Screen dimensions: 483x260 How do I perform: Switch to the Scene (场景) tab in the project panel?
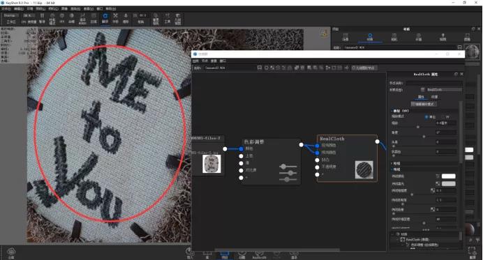345,37
